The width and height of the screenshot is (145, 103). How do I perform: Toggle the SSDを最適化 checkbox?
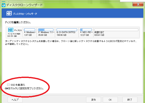point(8,85)
